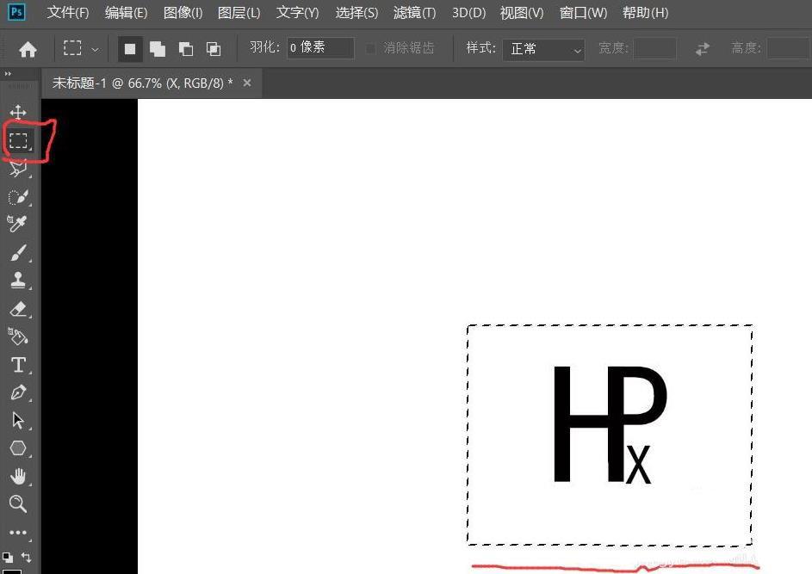Screen dimensions: 812x574
Task: Click the swap width and height arrows
Action: tap(702, 48)
